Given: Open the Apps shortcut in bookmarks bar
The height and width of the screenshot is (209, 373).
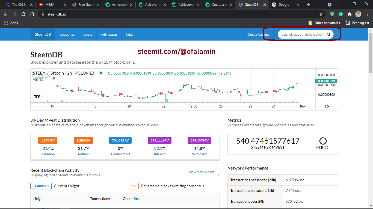Looking at the screenshot, I should [x=11, y=23].
